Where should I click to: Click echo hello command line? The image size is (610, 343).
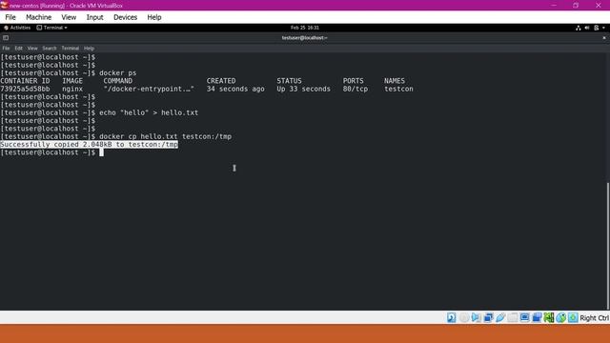pos(149,112)
